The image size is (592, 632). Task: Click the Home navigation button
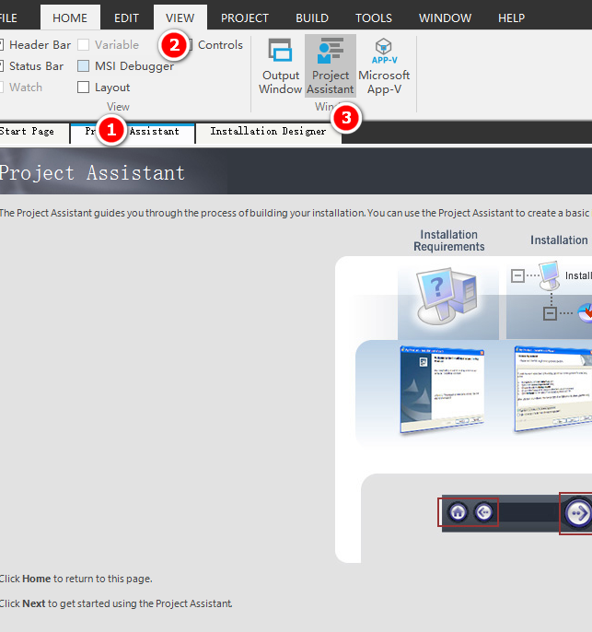458,512
